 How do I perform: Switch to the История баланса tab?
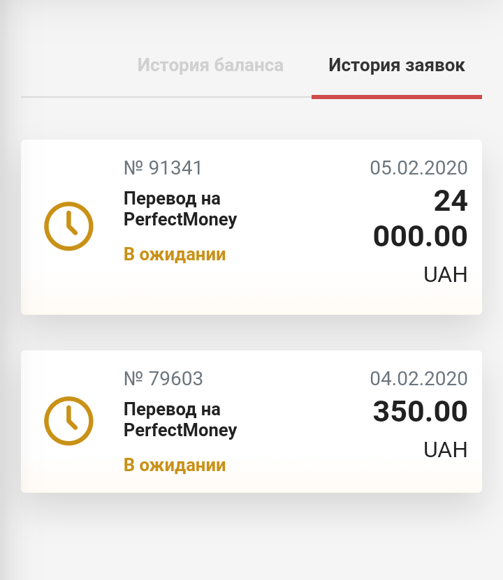click(x=210, y=65)
